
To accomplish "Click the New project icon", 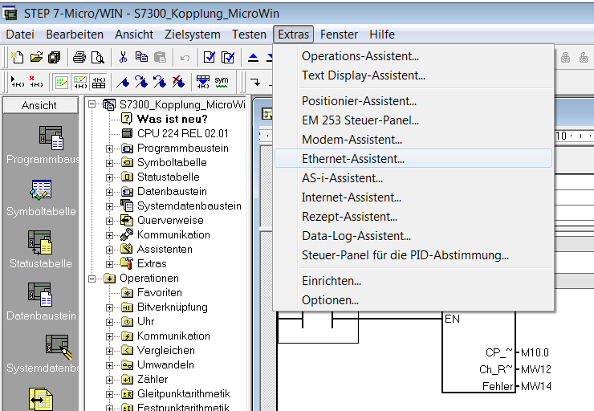I will click(x=17, y=58).
